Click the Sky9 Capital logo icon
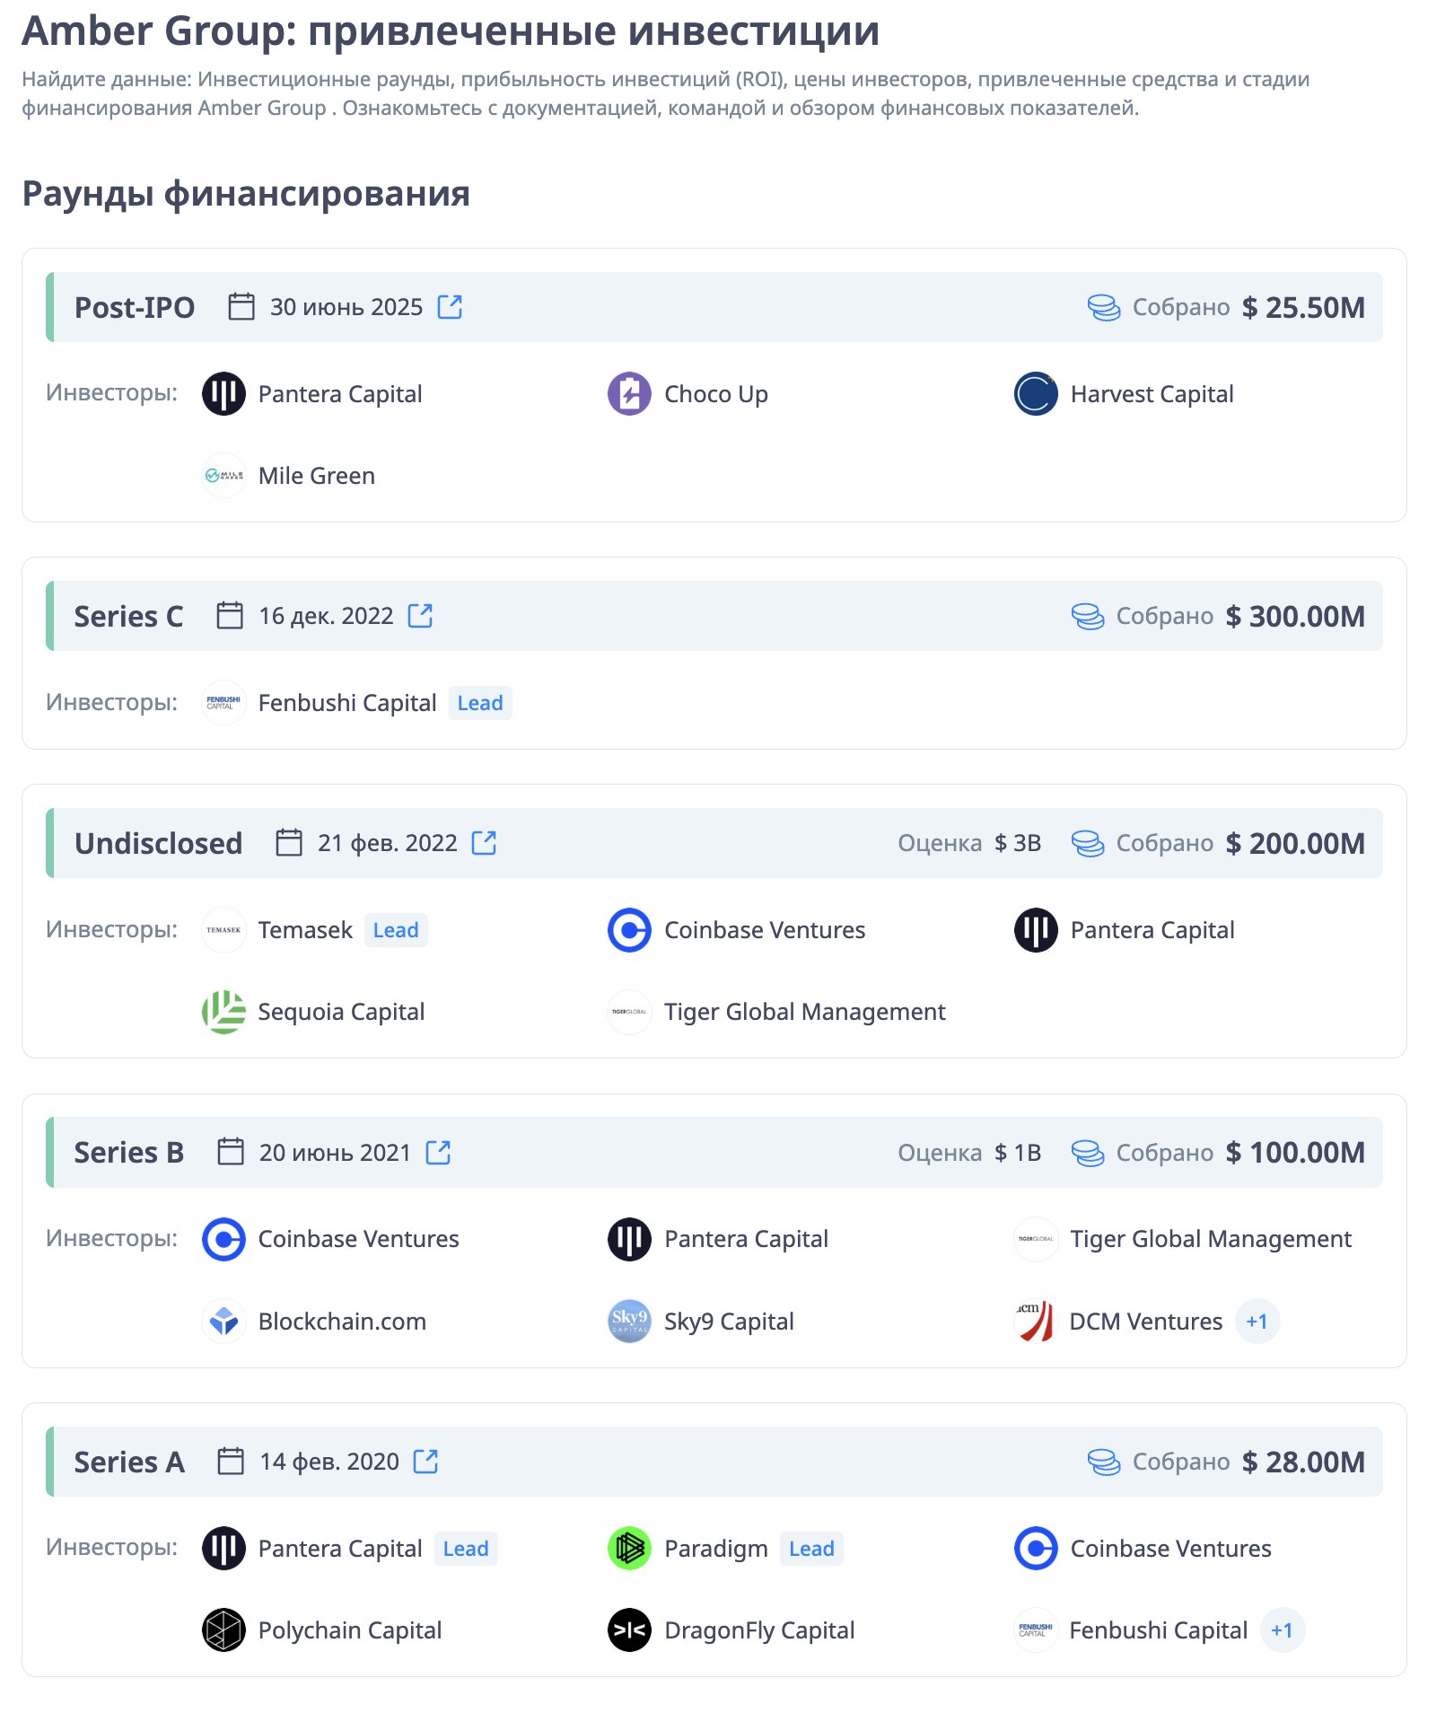This screenshot has height=1713, width=1445. coord(629,1322)
